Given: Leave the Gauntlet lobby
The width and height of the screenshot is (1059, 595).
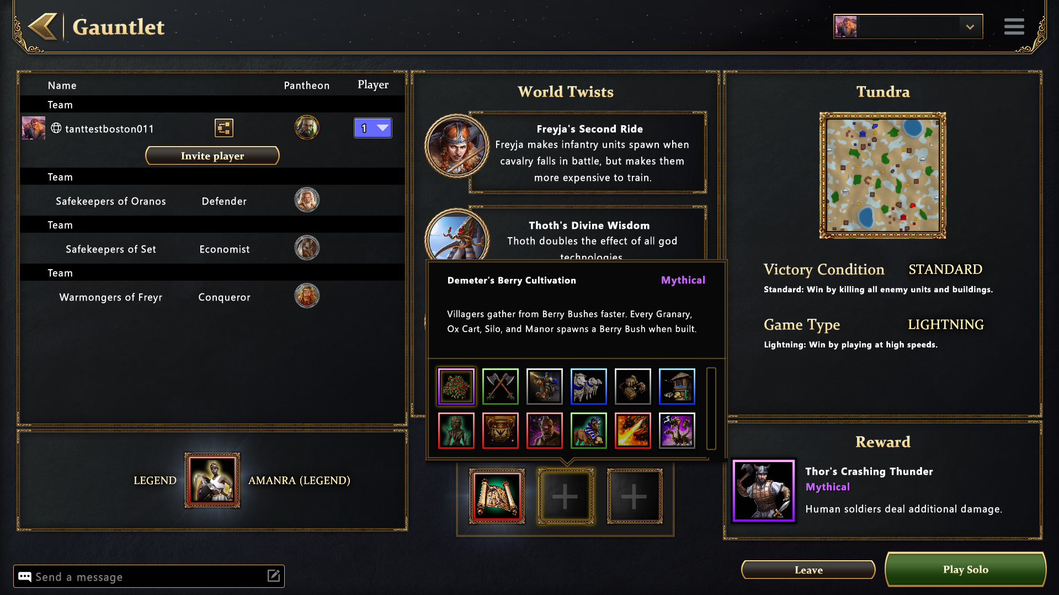Looking at the screenshot, I should pyautogui.click(x=808, y=570).
